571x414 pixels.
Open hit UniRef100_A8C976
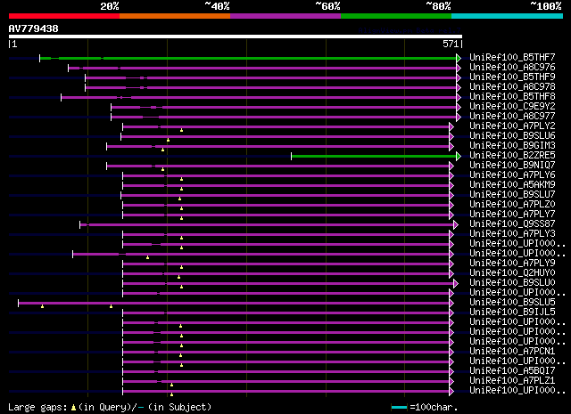click(512, 68)
